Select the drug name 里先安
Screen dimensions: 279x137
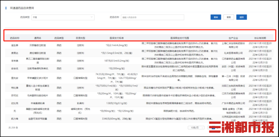coord(15,78)
